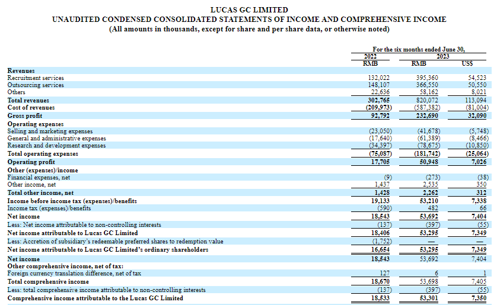Click Income tax (expenses)/benefits label

pyautogui.click(x=49, y=208)
